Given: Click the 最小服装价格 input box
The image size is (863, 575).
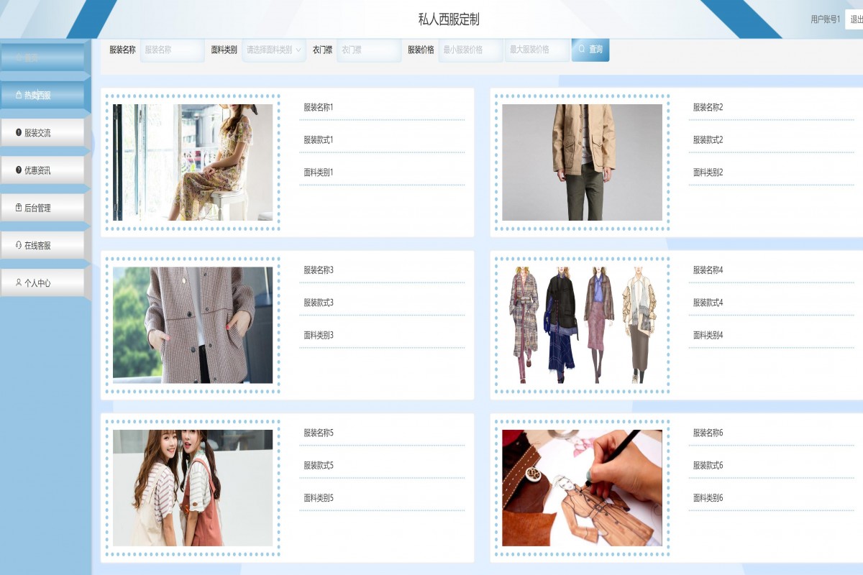Looking at the screenshot, I should [470, 50].
